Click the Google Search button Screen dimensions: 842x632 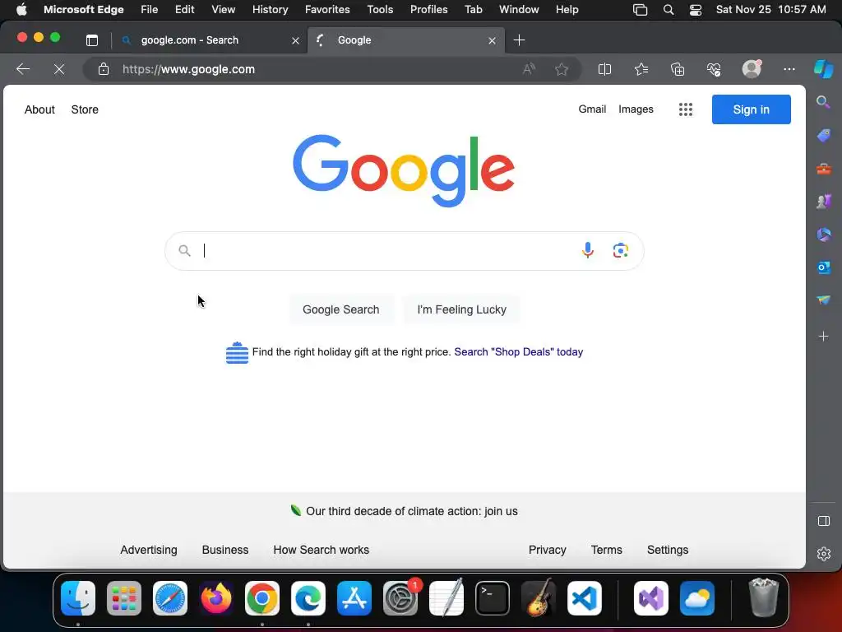(x=341, y=309)
